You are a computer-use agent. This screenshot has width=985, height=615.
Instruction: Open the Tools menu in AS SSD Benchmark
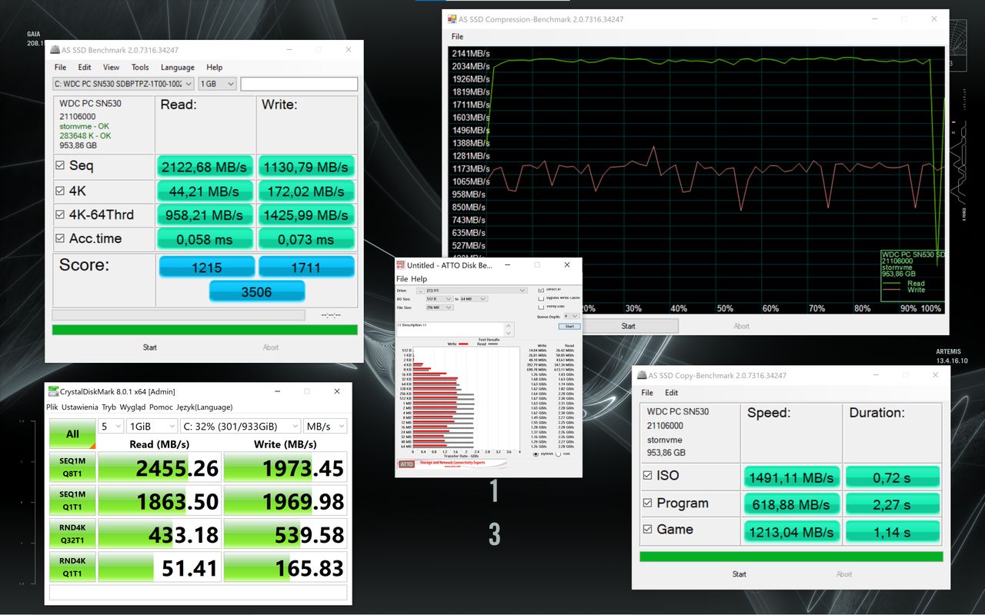pyautogui.click(x=140, y=68)
